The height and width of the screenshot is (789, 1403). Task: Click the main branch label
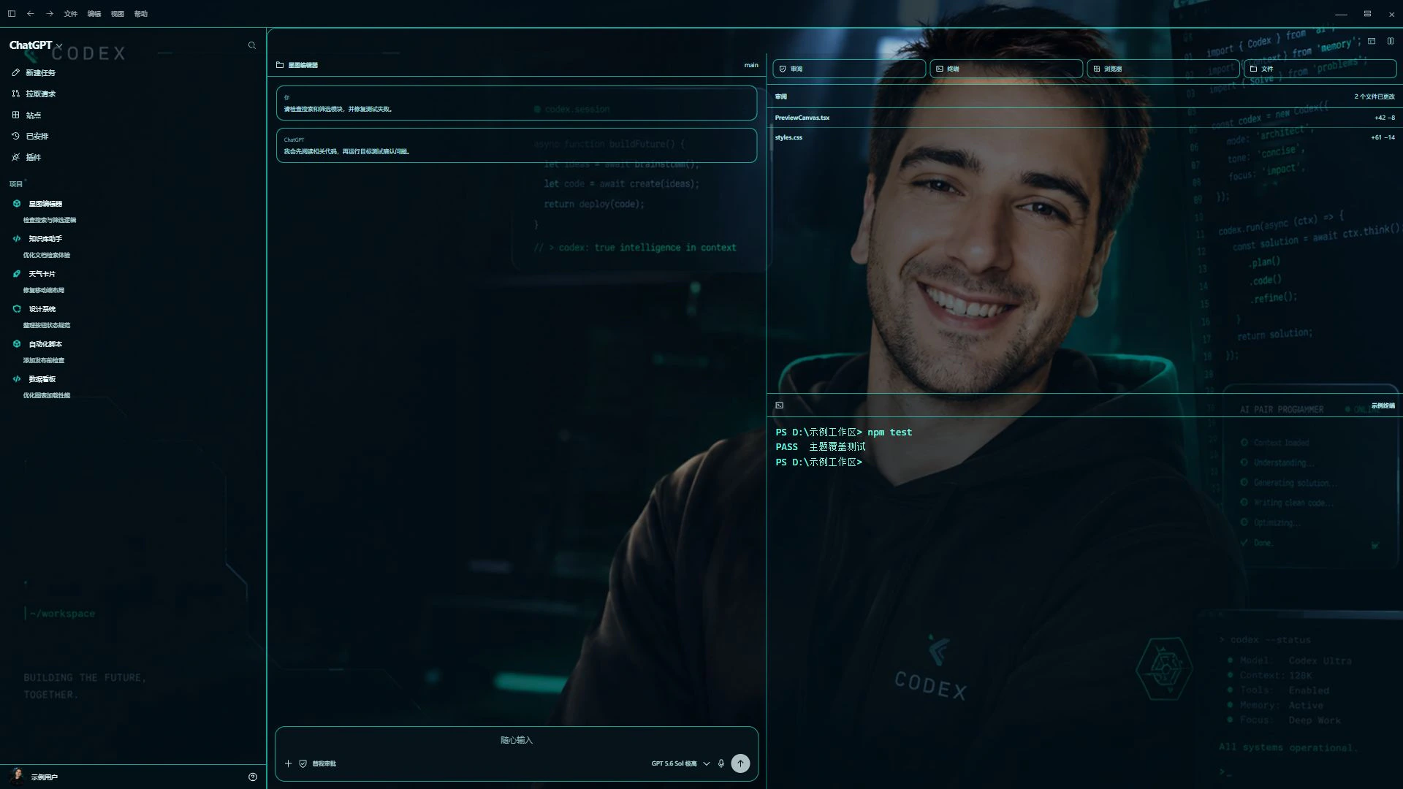click(x=751, y=65)
